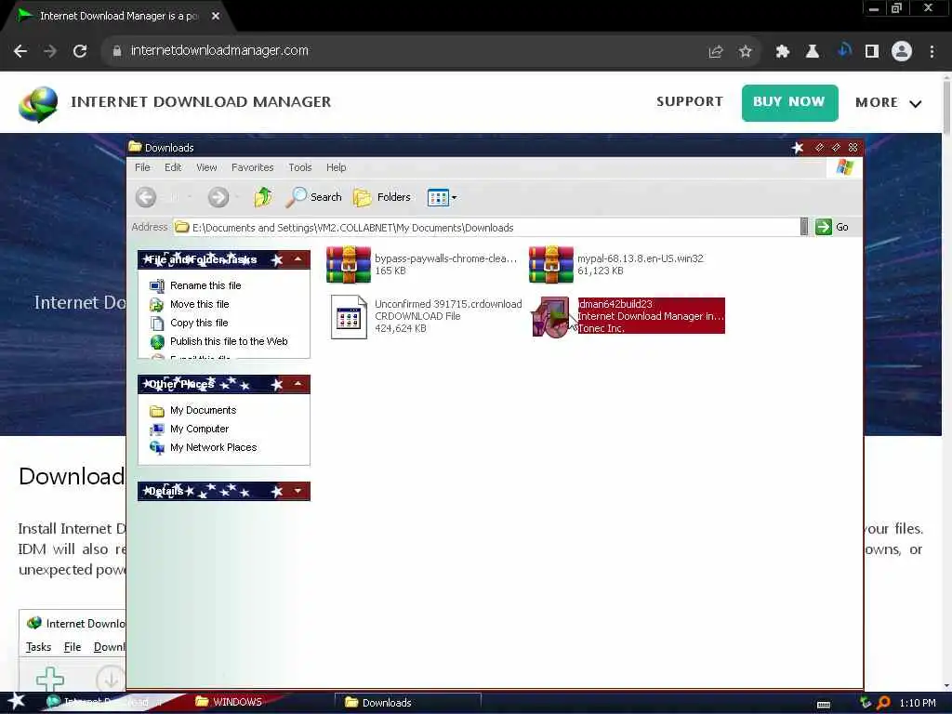Open Chrome three-dot menu
Viewport: 952px width, 714px height.
[932, 52]
